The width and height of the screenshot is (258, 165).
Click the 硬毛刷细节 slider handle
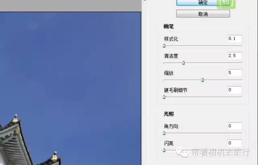point(164,97)
